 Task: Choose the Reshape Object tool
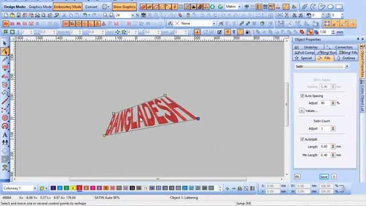click(5, 51)
